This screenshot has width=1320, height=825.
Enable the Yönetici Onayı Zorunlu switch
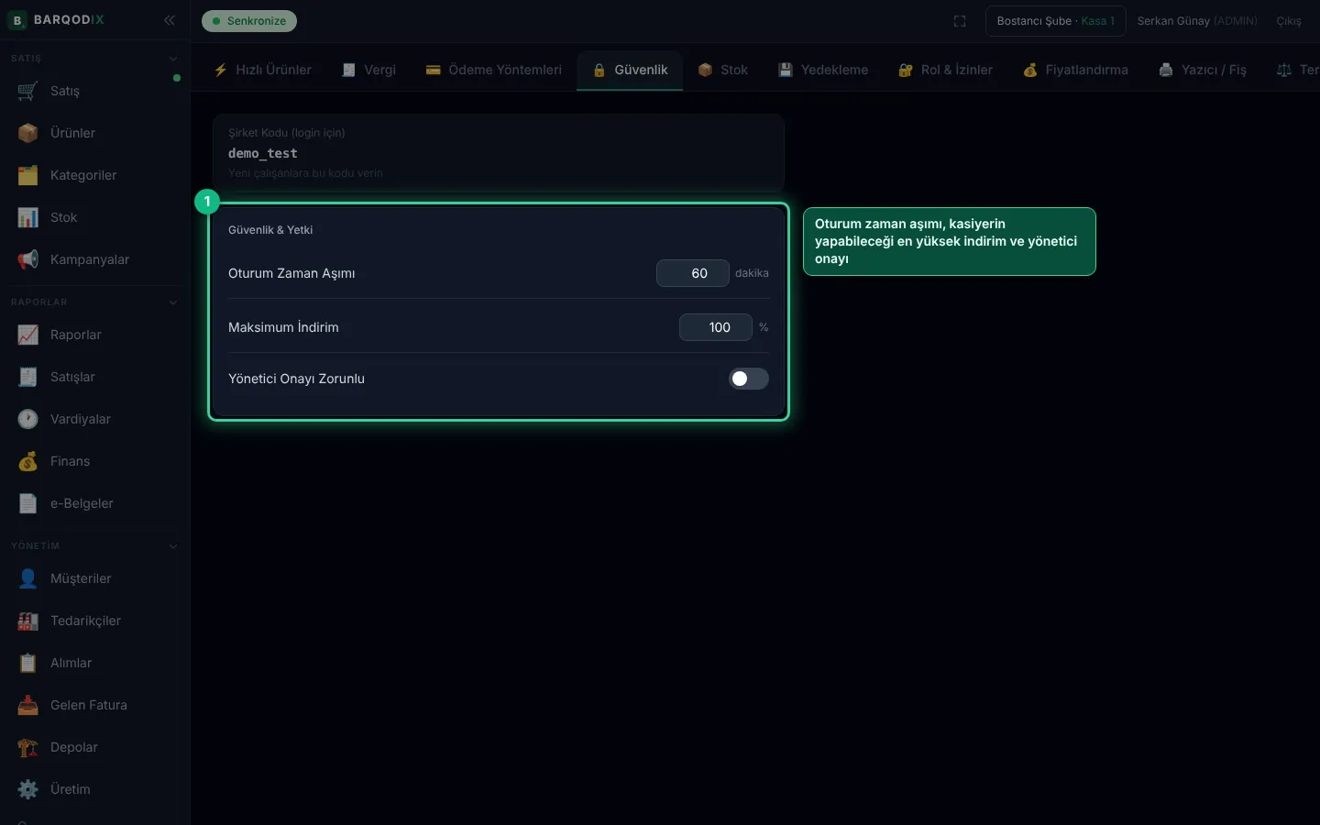coord(749,379)
